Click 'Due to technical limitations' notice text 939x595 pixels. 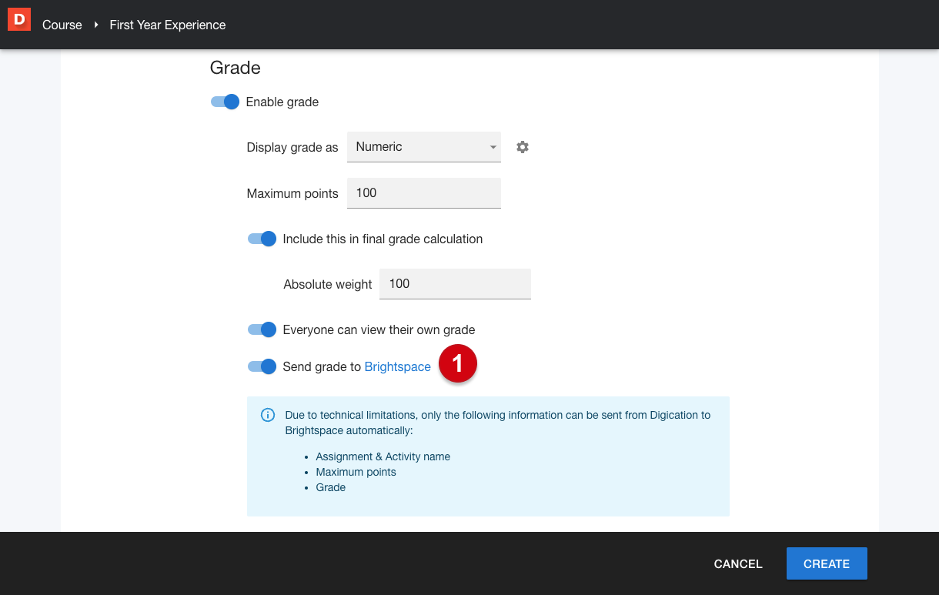pyautogui.click(x=497, y=423)
